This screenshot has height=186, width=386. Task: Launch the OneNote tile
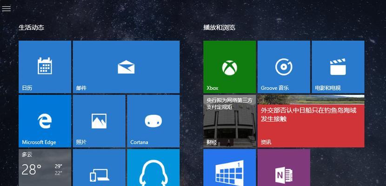click(284, 167)
